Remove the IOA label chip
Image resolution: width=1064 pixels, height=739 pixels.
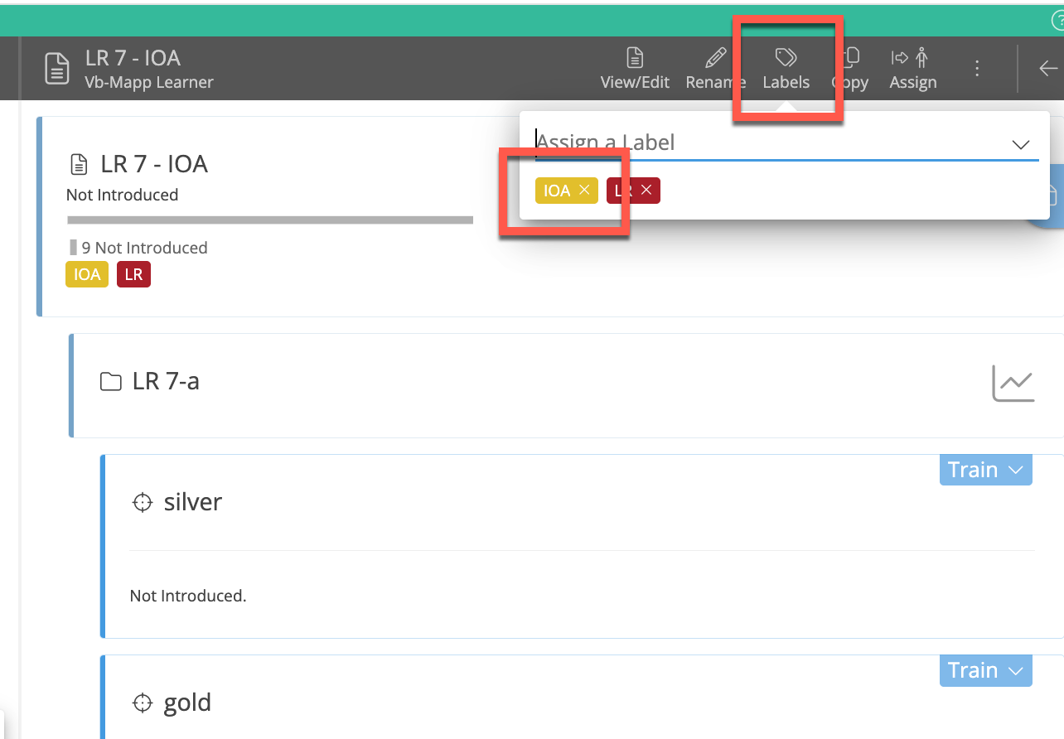tap(584, 190)
